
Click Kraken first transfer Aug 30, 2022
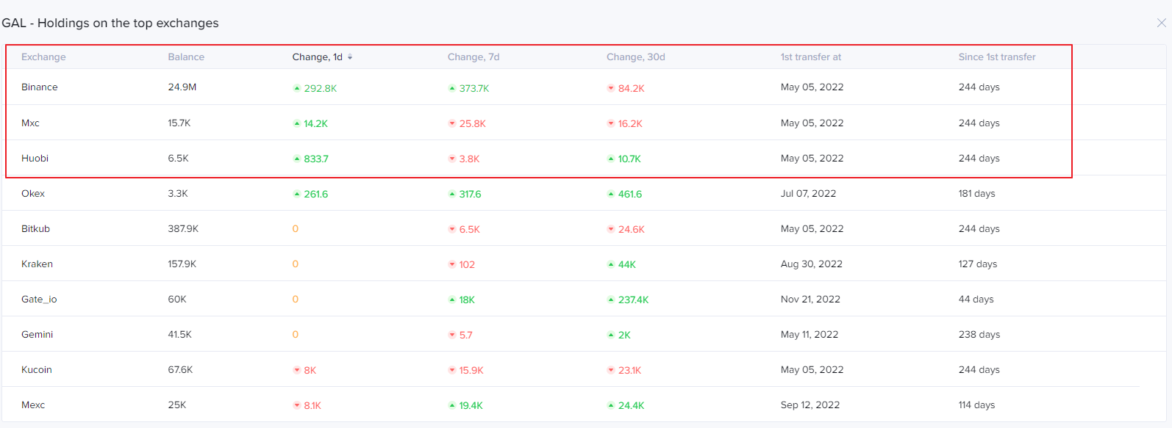point(812,264)
